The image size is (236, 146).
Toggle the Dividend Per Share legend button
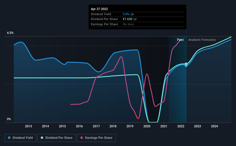(x=57, y=138)
